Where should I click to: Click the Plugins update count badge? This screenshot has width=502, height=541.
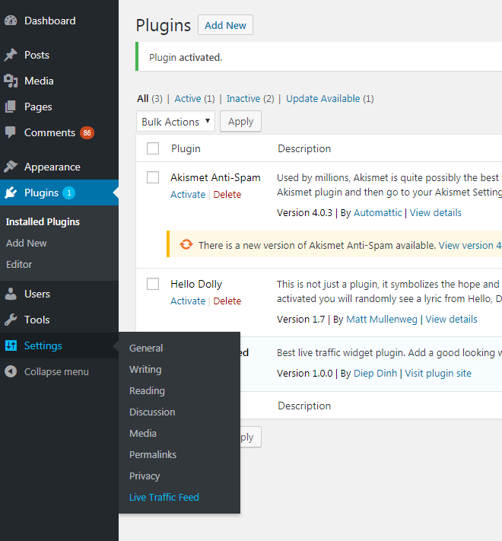pyautogui.click(x=69, y=193)
